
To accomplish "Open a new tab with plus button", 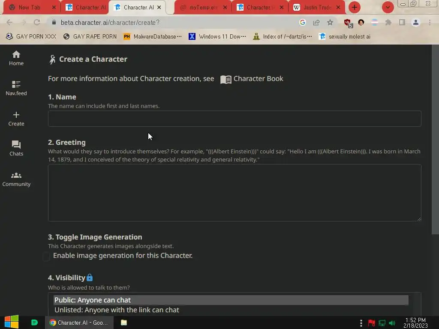I will point(355,7).
